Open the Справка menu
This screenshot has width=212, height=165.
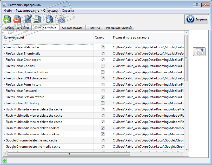tap(68, 11)
